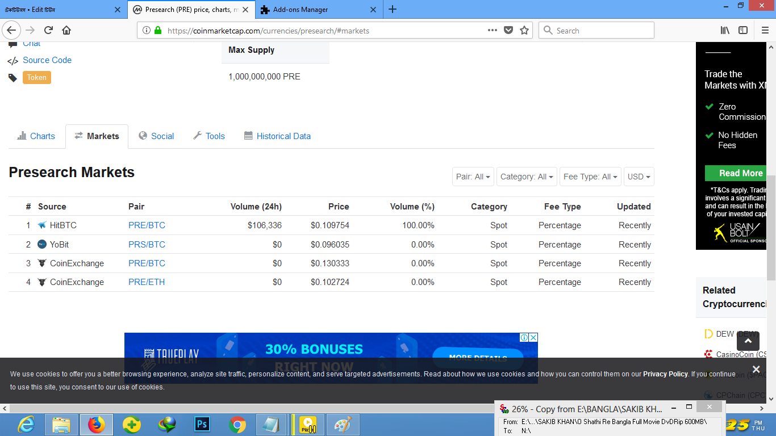Show site information for coinmarketcap
776x436 pixels.
[x=147, y=30]
